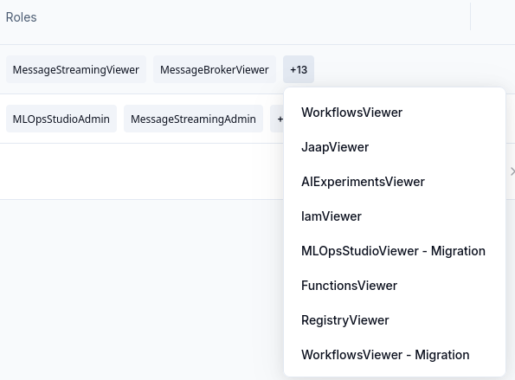Select JaapViewer in the roles popup

tap(335, 147)
